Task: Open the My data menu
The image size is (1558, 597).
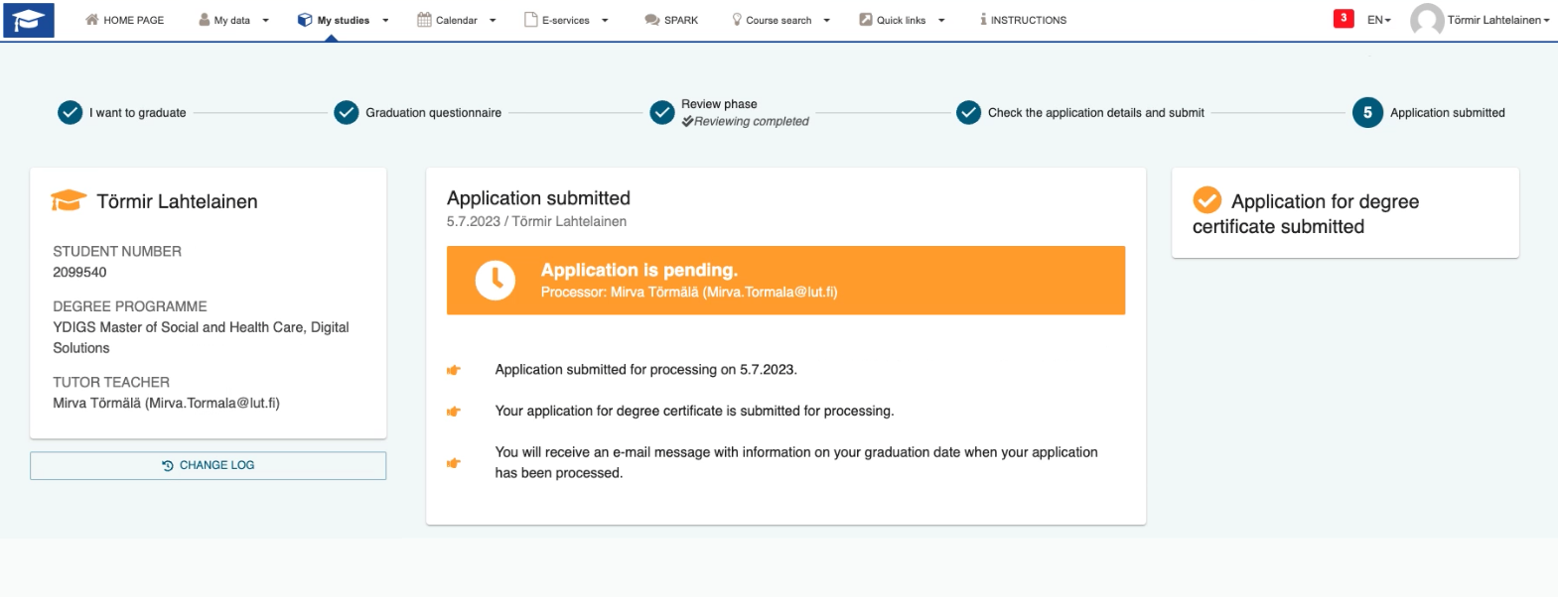Action: [x=233, y=20]
